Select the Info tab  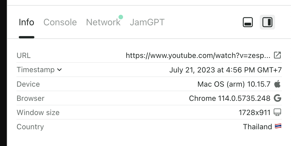[x=26, y=22]
